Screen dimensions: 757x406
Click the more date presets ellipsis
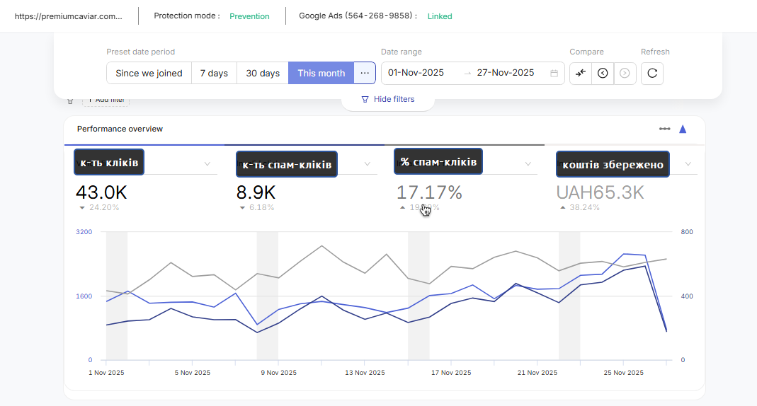click(x=365, y=73)
